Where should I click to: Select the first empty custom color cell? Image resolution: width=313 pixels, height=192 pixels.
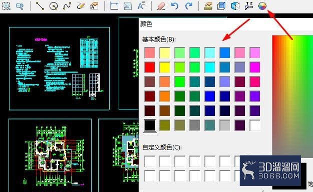150,161
